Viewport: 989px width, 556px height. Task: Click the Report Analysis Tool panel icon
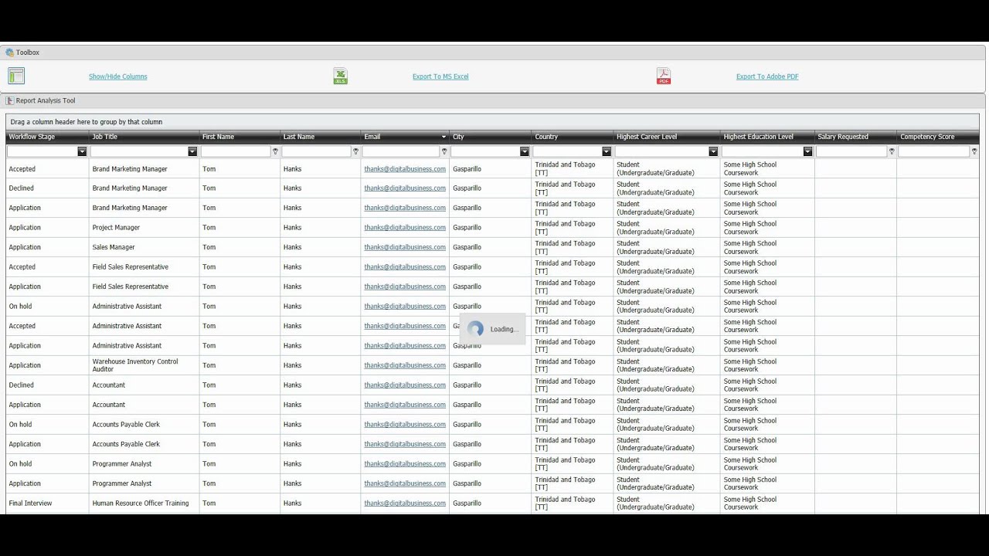(x=10, y=100)
